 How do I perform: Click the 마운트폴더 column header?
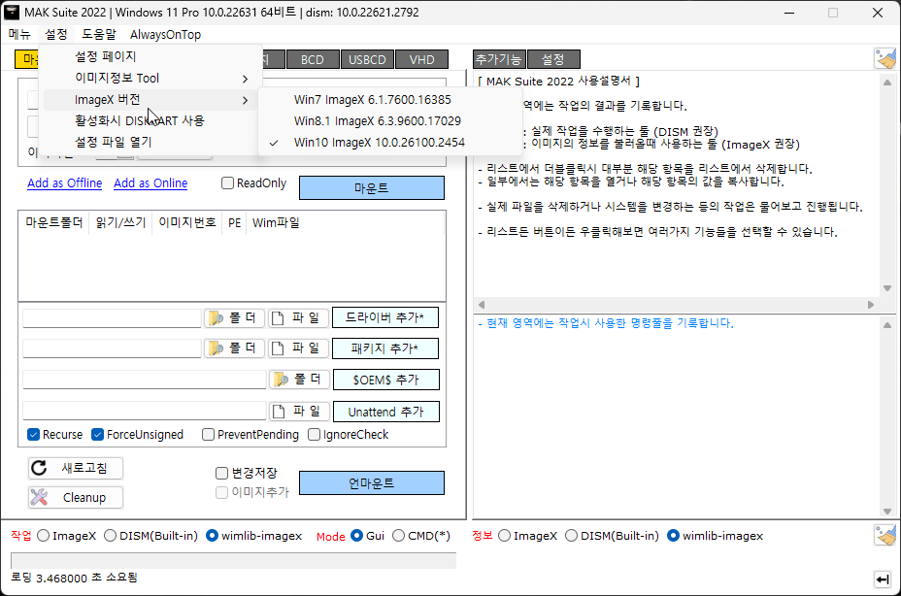(x=54, y=223)
